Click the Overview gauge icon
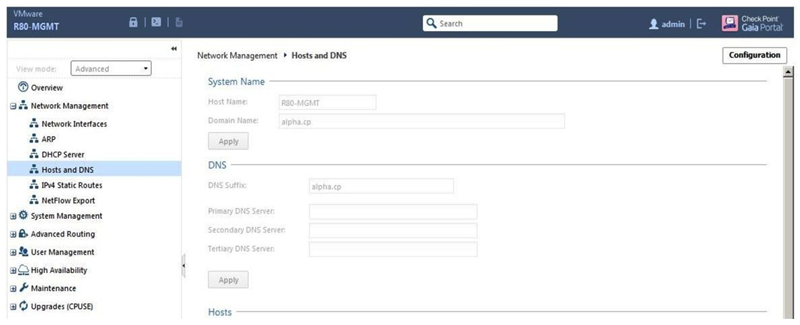The width and height of the screenshot is (800, 325). click(23, 88)
